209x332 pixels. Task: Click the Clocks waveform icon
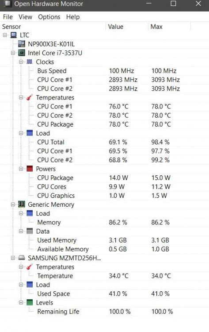click(30, 62)
